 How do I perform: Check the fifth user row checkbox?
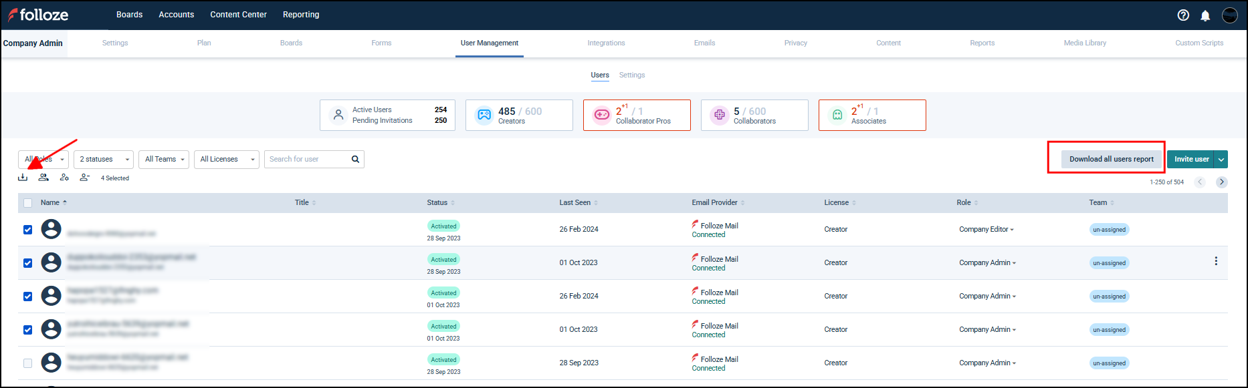pos(27,363)
